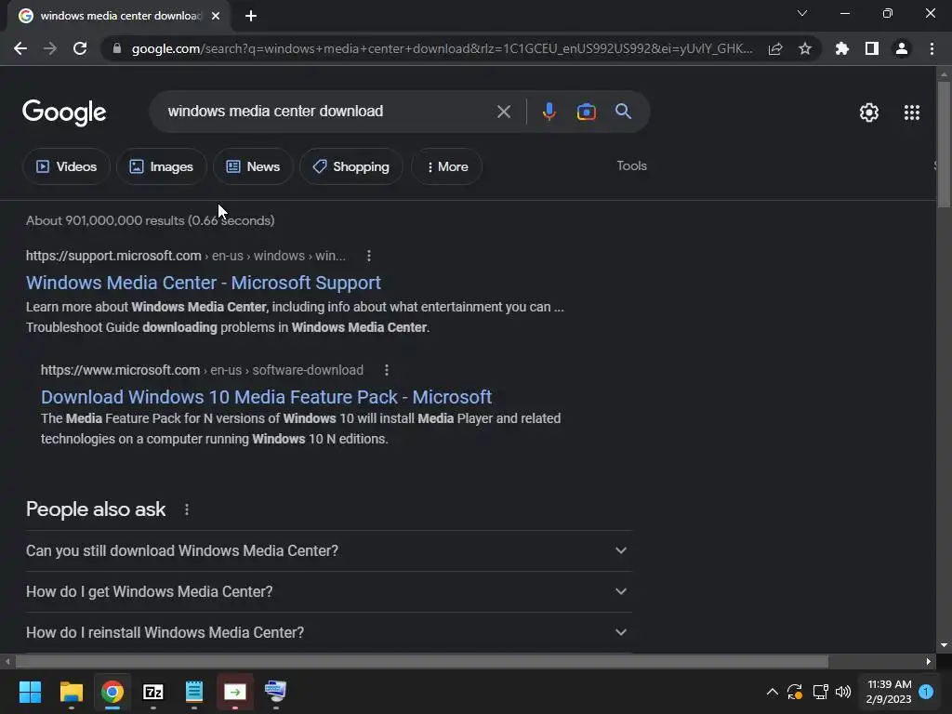View site information lock icon
Image resolution: width=952 pixels, height=714 pixels.
click(117, 48)
